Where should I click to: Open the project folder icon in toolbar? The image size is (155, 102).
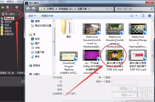(3, 7)
